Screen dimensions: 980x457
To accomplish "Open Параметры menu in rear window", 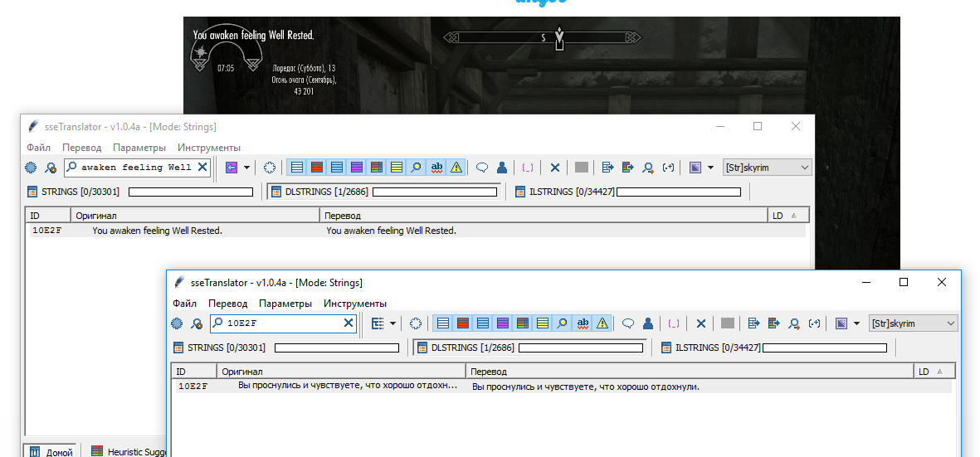I will [x=139, y=148].
